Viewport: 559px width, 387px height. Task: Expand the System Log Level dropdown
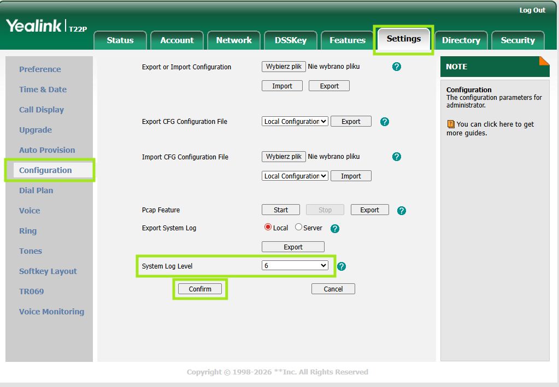pos(295,266)
